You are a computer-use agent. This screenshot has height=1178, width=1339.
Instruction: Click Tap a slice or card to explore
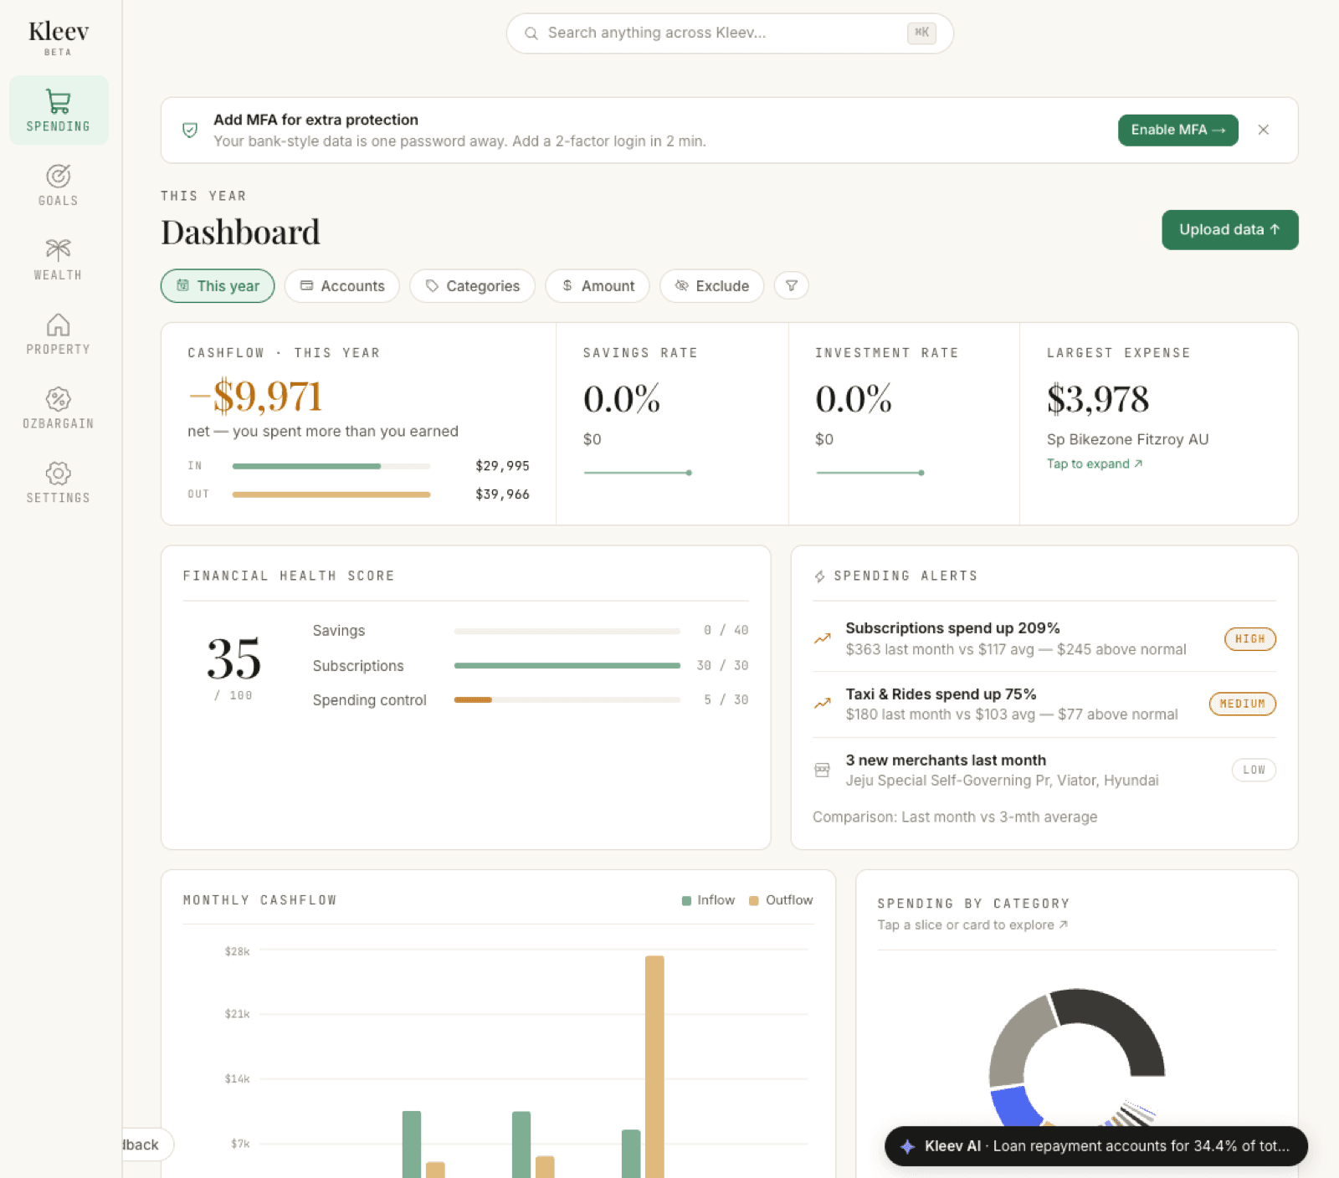pyautogui.click(x=972, y=925)
